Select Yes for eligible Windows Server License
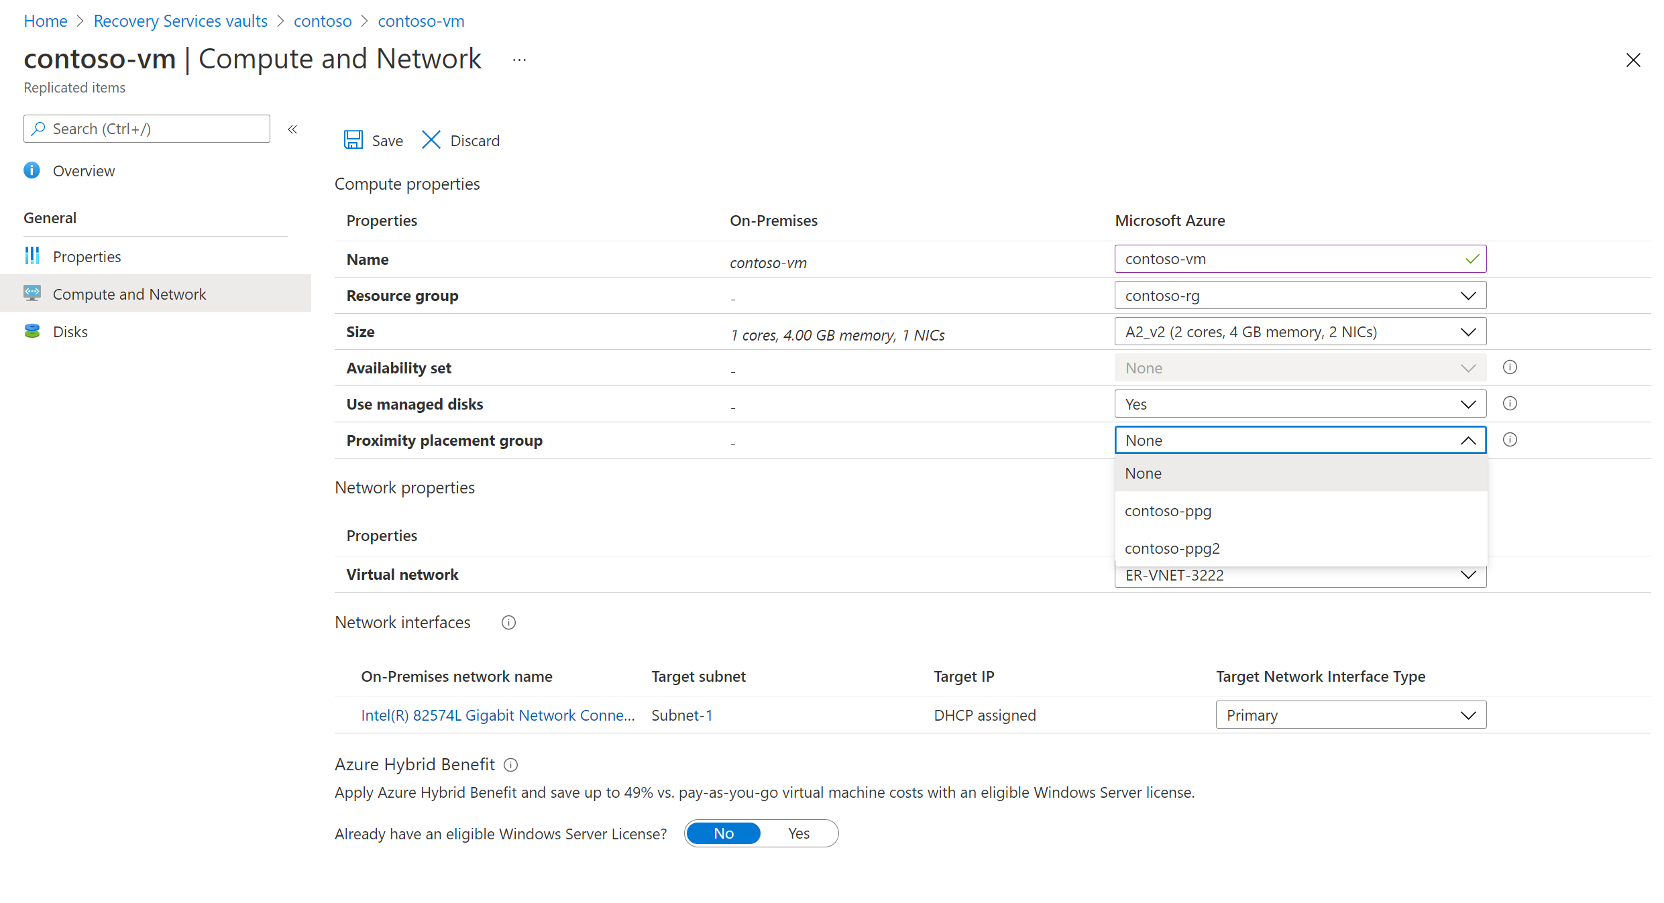 [798, 833]
